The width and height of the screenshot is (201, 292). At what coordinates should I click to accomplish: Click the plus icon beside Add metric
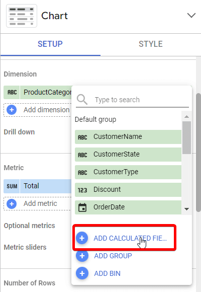[x=12, y=204]
